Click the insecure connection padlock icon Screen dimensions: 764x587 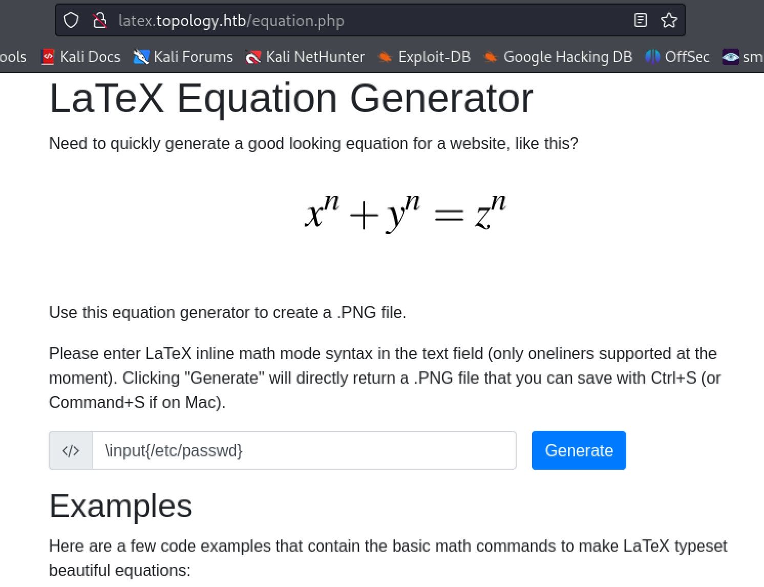pos(99,20)
